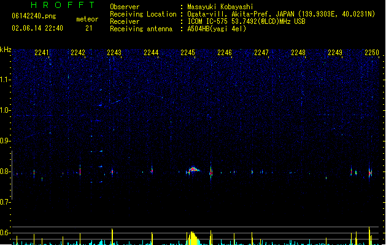The height and width of the screenshot is (245, 386).
Task: Click the Receiving Location label
Action: [143, 14]
